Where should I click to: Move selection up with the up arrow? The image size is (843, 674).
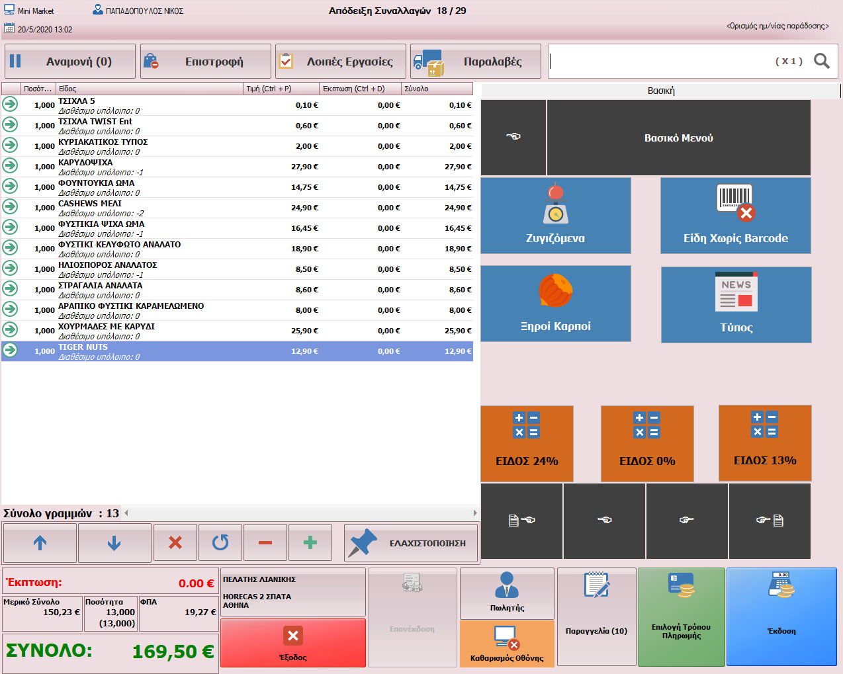(x=40, y=543)
